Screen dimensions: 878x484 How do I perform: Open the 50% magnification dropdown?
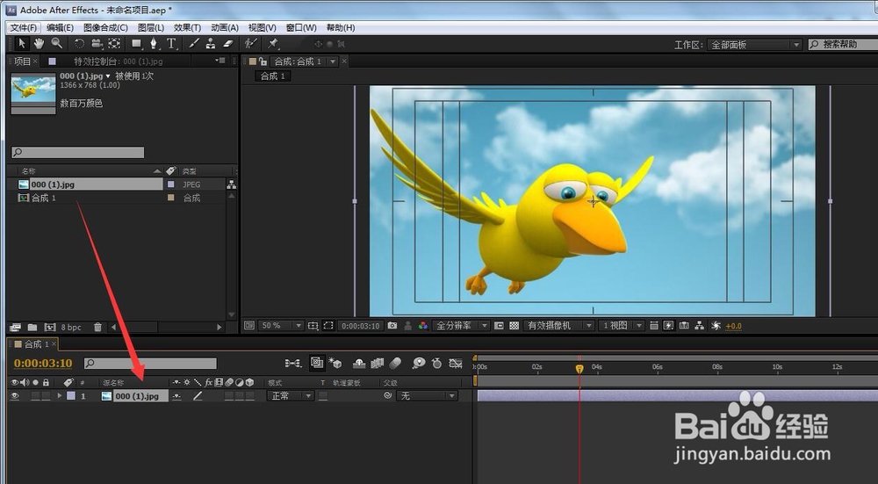pyautogui.click(x=282, y=326)
